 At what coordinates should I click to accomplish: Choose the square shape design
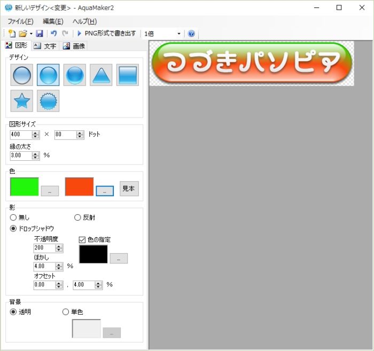point(128,75)
